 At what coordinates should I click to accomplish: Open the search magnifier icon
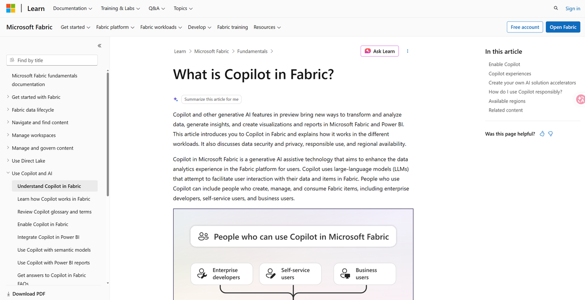[556, 8]
